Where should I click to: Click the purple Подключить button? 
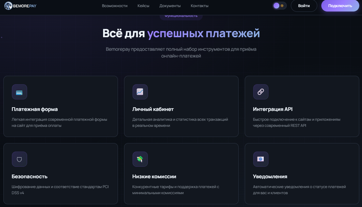pyautogui.click(x=340, y=6)
